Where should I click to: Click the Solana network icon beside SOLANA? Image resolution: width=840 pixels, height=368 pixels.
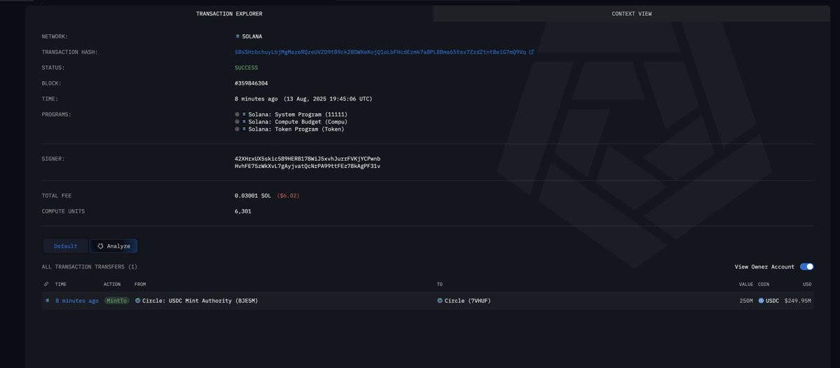[238, 36]
